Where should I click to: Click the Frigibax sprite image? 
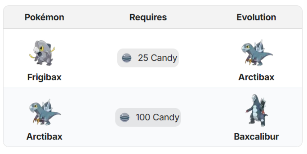click(42, 53)
